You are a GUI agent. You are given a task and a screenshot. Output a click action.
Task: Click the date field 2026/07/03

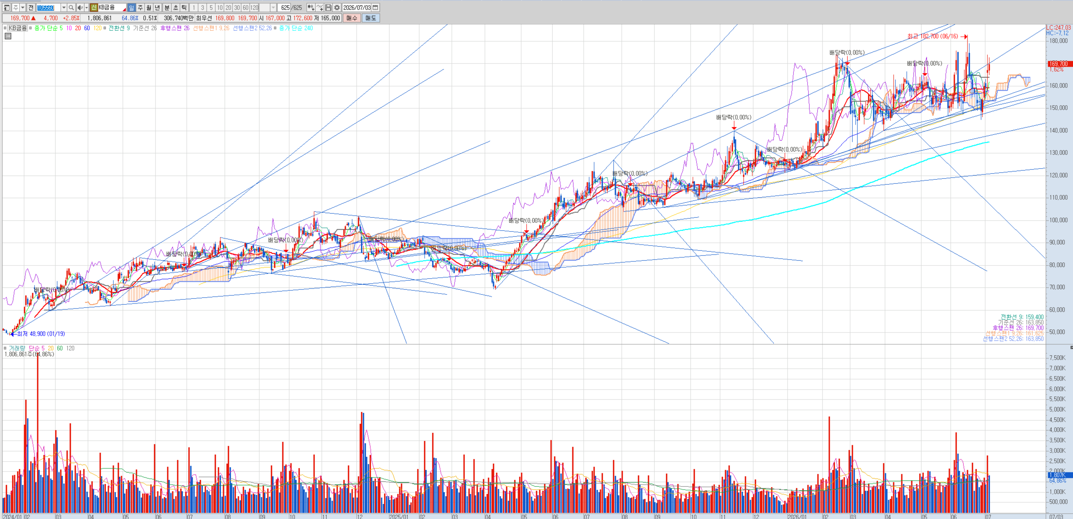pos(357,8)
